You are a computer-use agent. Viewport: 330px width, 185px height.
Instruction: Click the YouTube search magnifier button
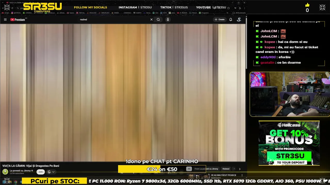pyautogui.click(x=158, y=20)
